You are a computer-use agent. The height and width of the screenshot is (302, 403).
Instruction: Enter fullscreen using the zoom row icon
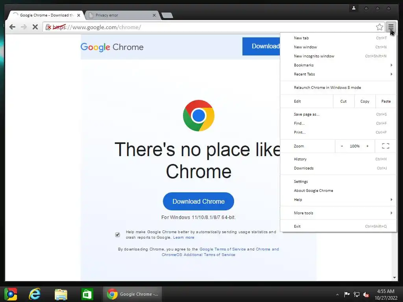click(386, 146)
